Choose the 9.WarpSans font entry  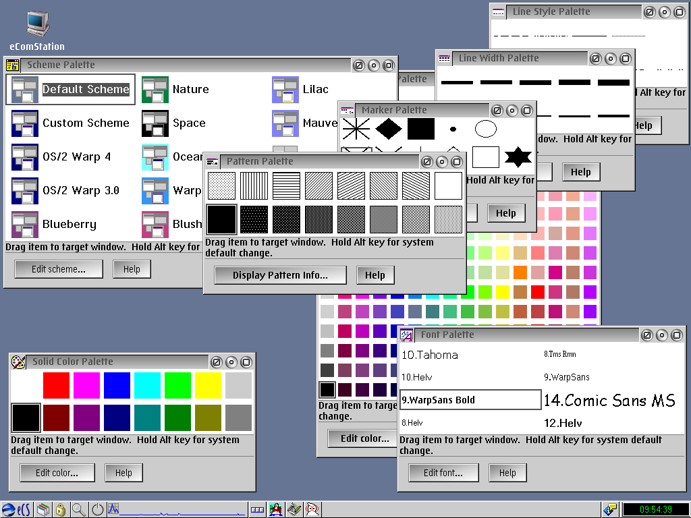coord(567,378)
